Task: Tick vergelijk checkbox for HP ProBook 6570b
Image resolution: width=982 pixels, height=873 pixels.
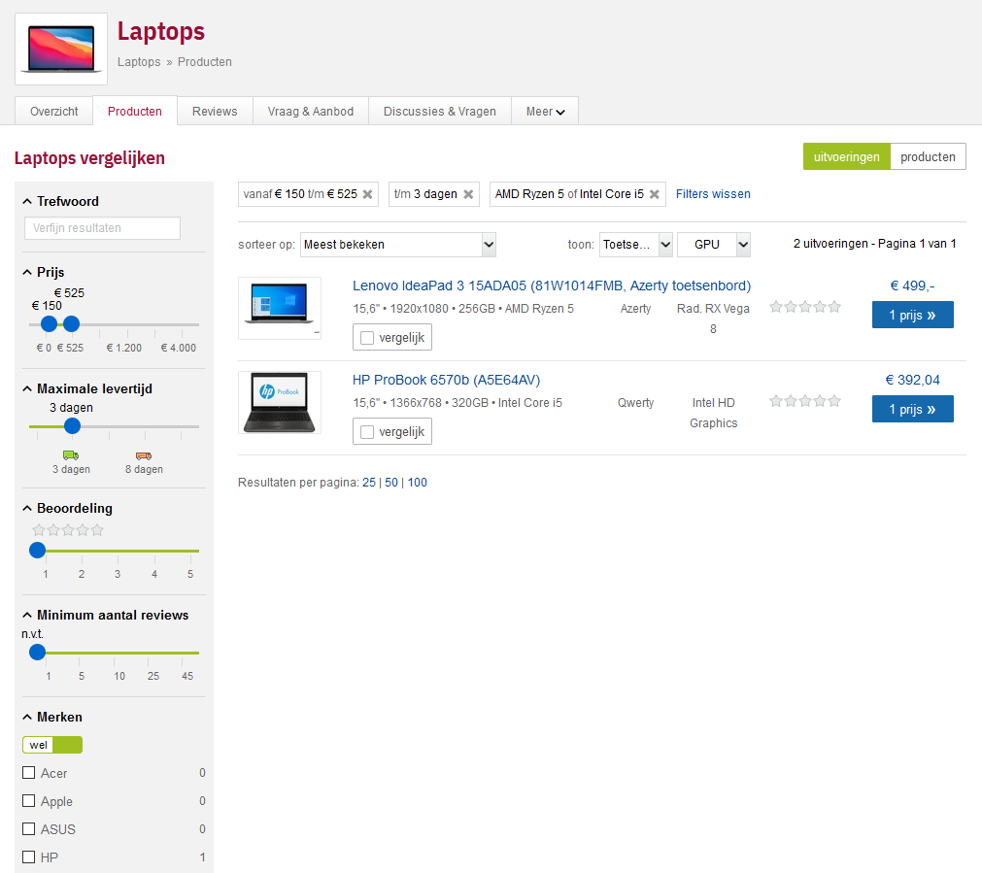Action: (x=367, y=431)
